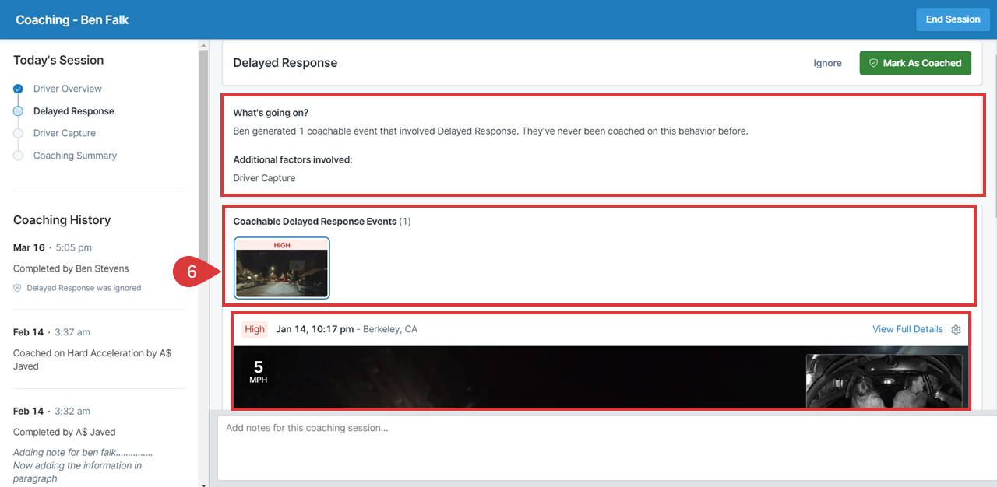Viewport: 997px width, 487px height.
Task: Open Driver Capture step in sidebar
Action: click(65, 133)
